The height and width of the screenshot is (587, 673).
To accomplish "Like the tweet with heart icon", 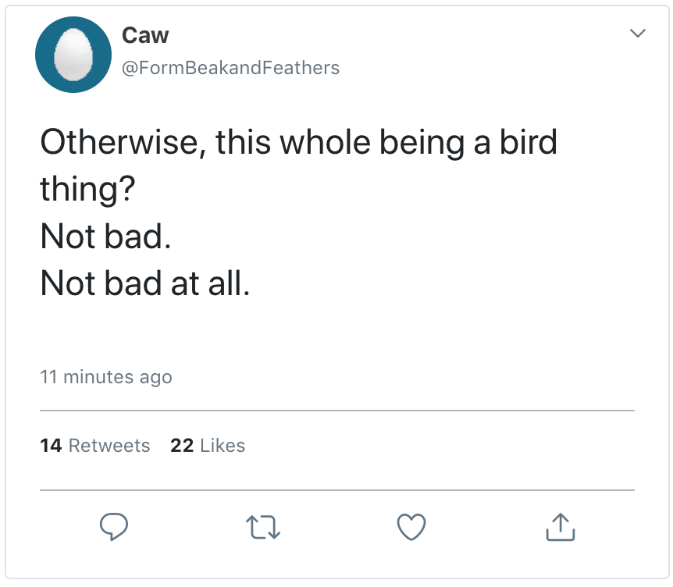I will coord(411,528).
